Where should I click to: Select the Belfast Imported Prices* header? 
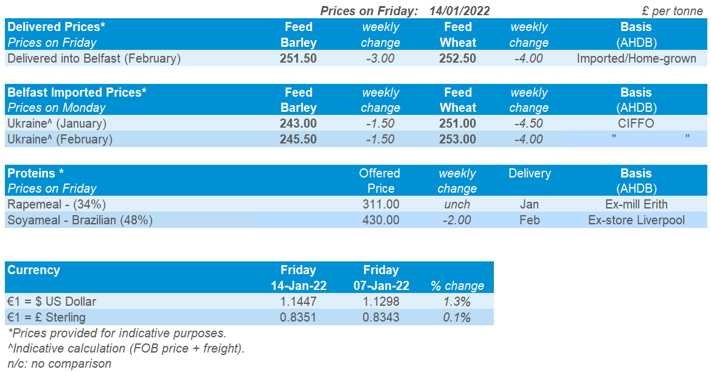pyautogui.click(x=77, y=92)
